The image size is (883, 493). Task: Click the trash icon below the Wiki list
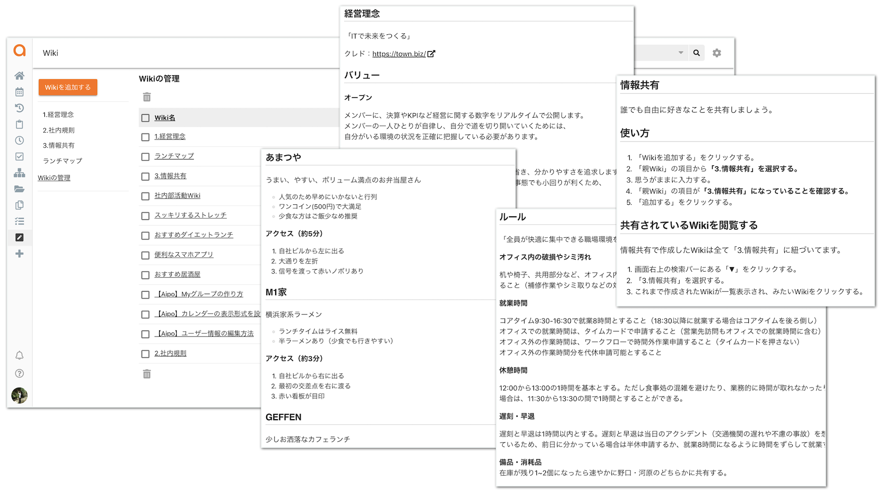[147, 374]
